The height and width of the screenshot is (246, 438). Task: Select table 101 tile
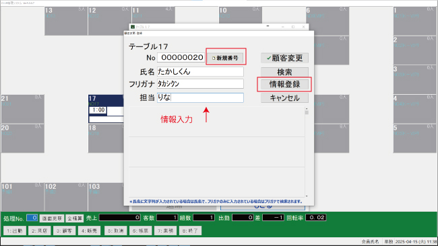click(x=22, y=197)
